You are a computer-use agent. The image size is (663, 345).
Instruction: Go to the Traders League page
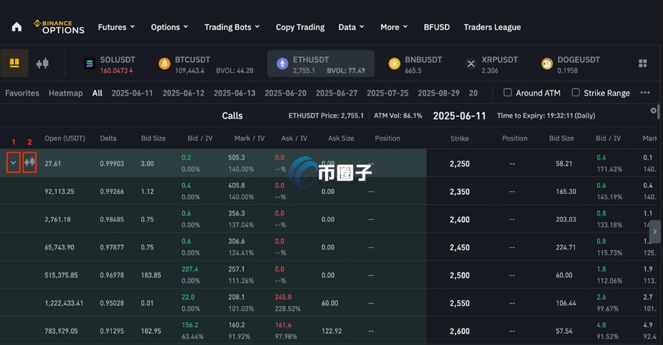click(x=492, y=27)
